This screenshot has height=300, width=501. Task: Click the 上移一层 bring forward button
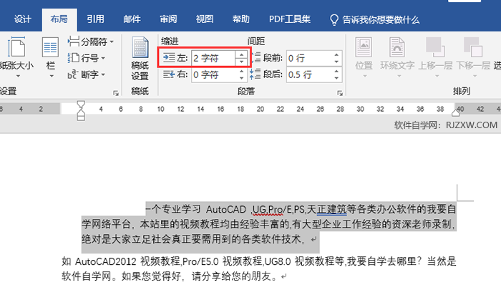tap(435, 57)
